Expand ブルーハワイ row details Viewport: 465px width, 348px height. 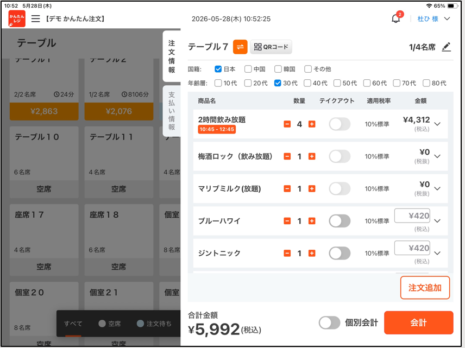click(x=437, y=221)
